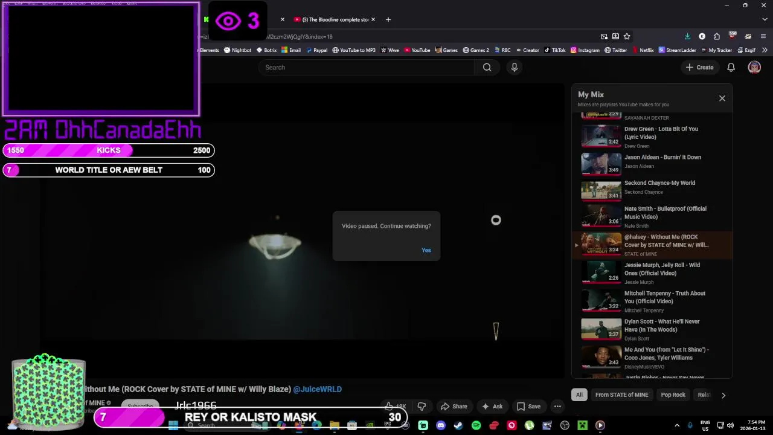
Task: Open Steam from the taskbar
Action: (458, 425)
